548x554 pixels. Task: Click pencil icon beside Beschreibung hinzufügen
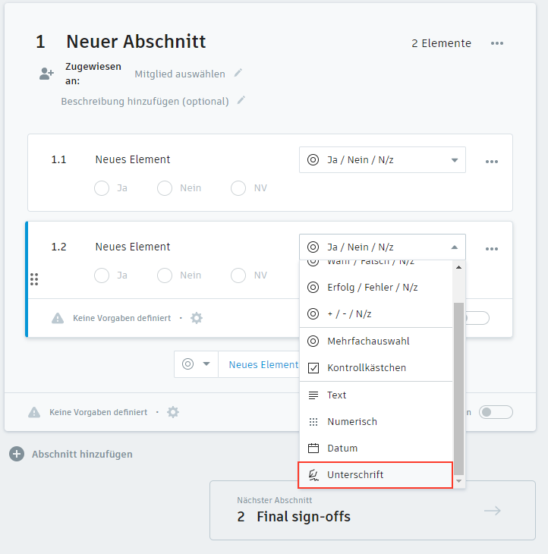click(241, 100)
